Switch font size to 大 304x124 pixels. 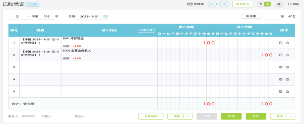pyautogui.click(x=261, y=4)
